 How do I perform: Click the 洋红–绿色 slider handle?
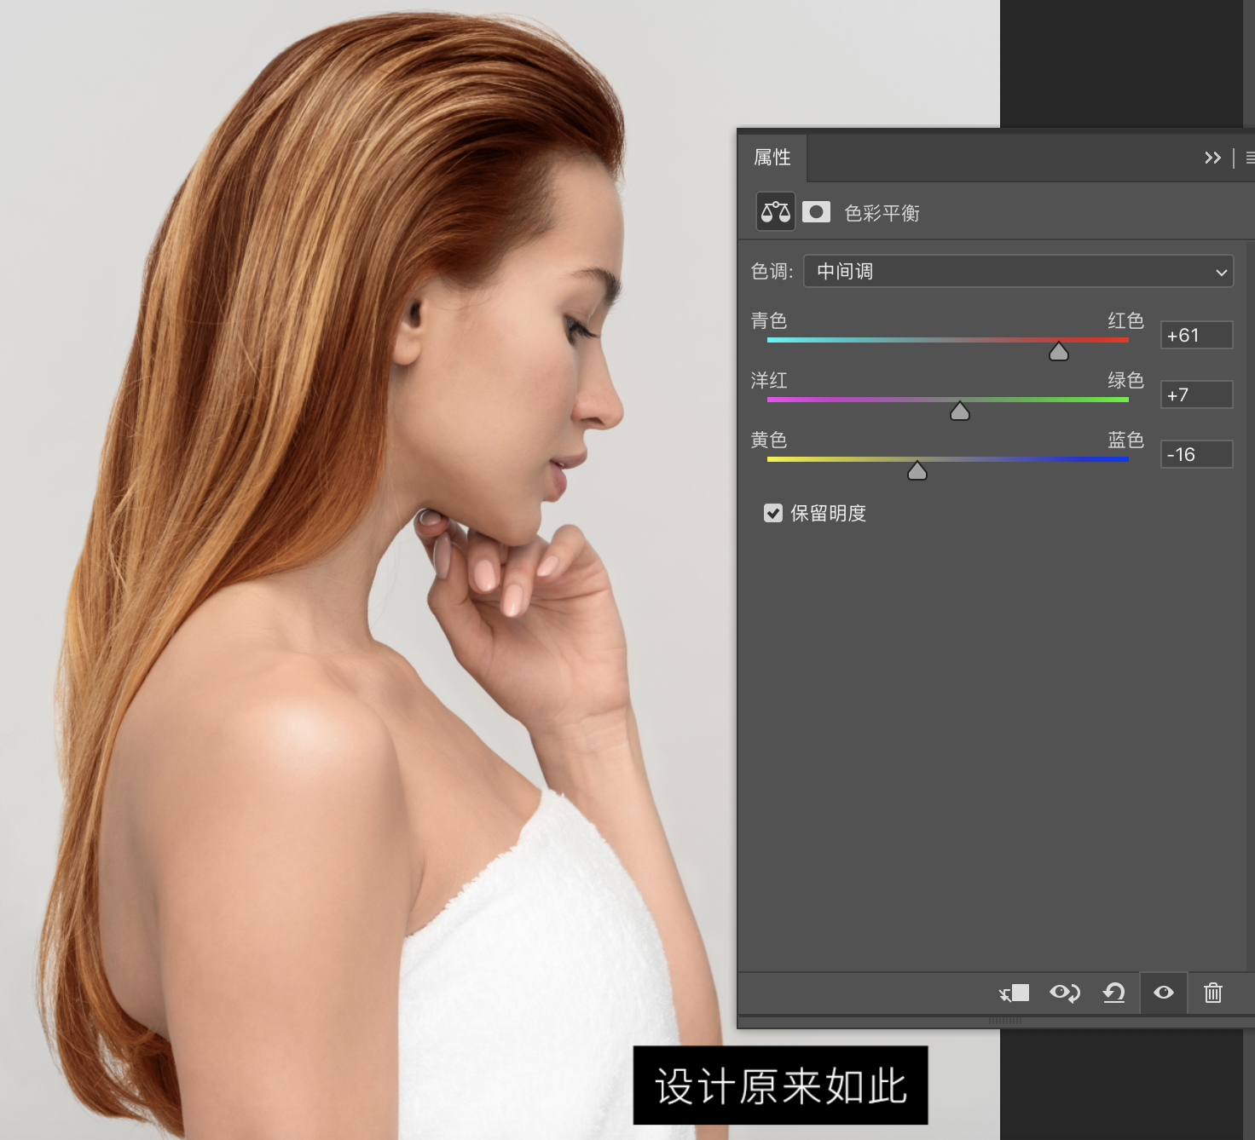960,412
